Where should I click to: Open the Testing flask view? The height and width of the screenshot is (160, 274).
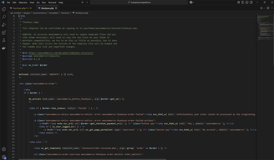[x=4, y=40]
